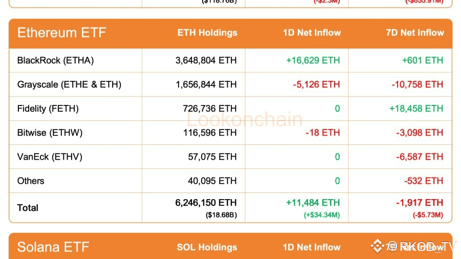Image resolution: width=461 pixels, height=259 pixels.
Task: Select the SOL Holdings column header
Action: 207,247
